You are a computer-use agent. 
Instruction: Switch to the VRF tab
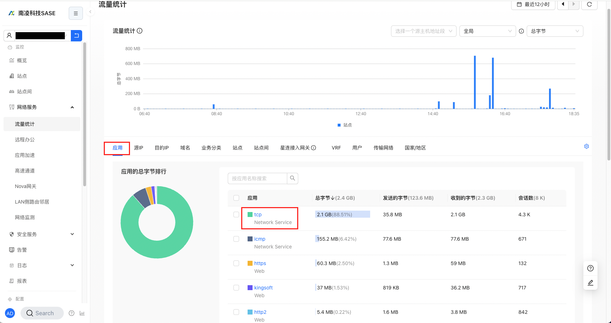[x=336, y=148]
